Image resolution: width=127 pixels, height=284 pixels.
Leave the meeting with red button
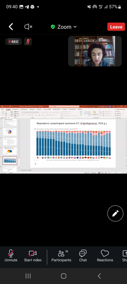tap(116, 27)
